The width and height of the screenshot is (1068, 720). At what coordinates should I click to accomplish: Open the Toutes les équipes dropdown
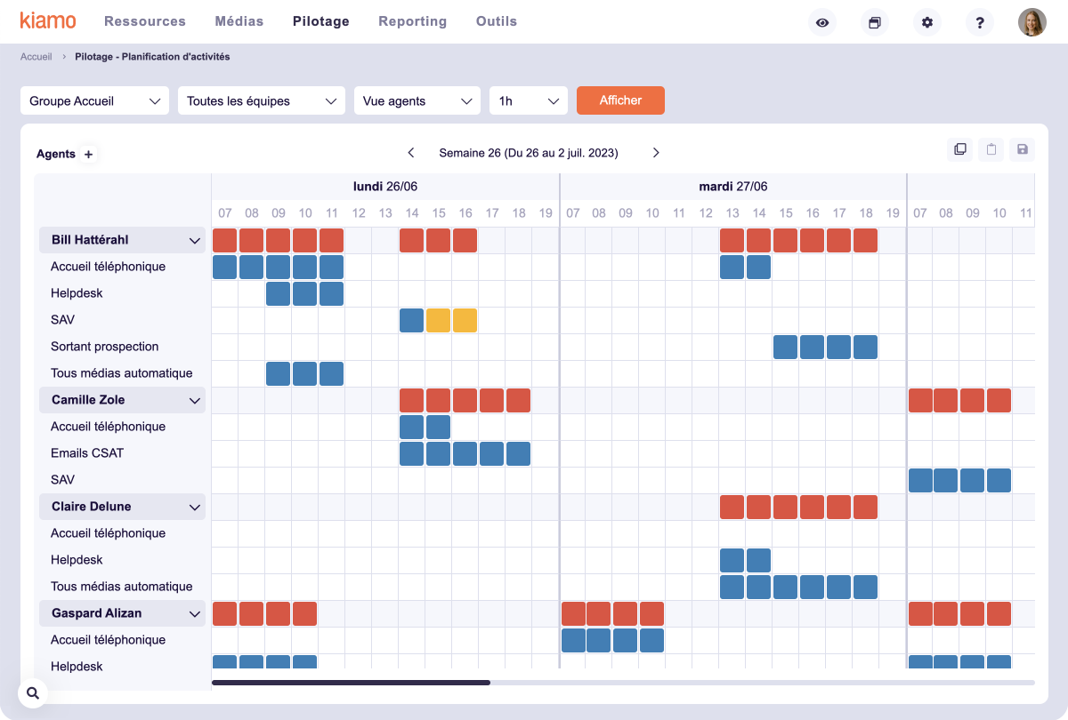tap(261, 100)
